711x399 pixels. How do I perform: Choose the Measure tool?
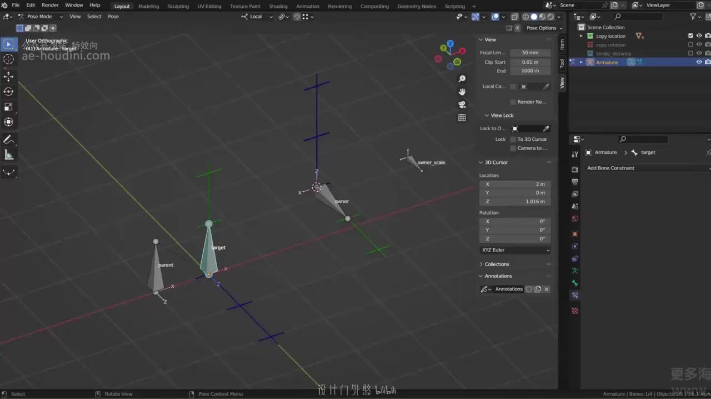click(x=9, y=155)
